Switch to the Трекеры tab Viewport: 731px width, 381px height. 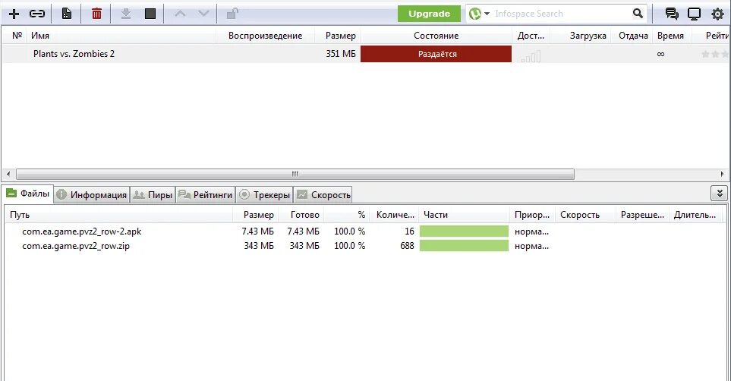click(264, 194)
